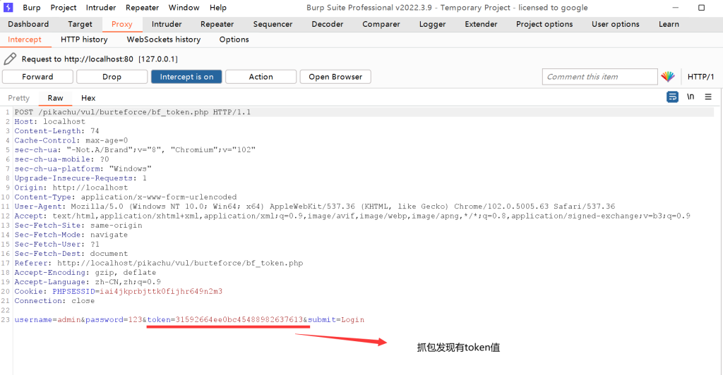Open the Sequencer tab
This screenshot has height=375, width=723.
(x=273, y=25)
